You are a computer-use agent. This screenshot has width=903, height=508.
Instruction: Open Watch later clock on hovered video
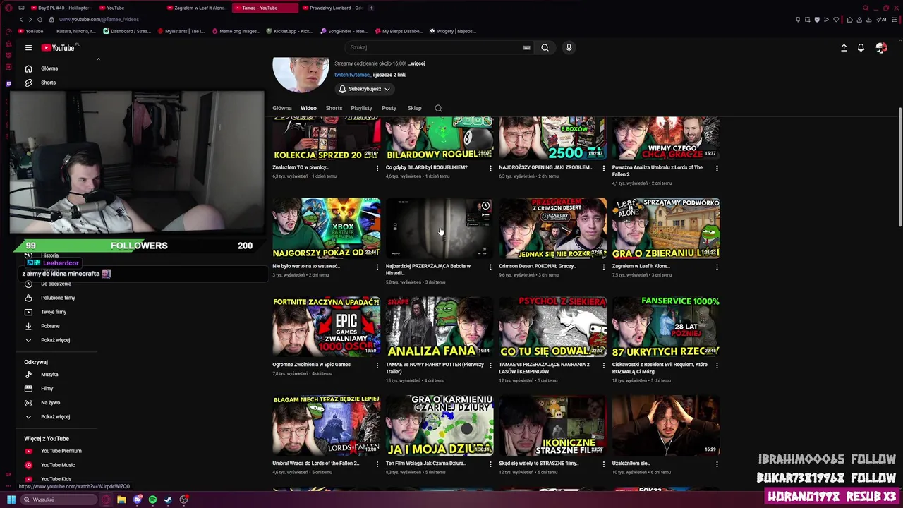pyautogui.click(x=485, y=206)
